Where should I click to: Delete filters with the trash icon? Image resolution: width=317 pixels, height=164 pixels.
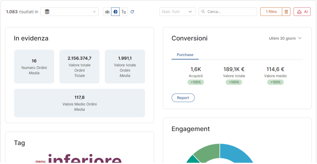click(286, 12)
